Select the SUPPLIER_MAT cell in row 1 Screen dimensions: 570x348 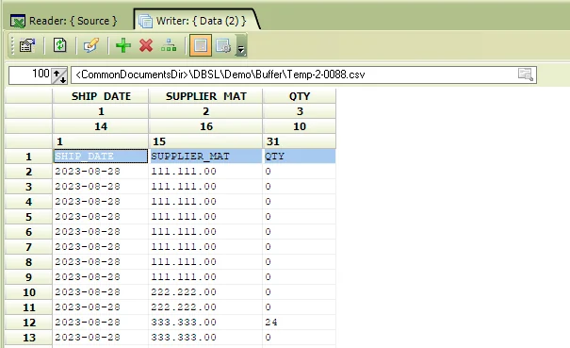click(205, 157)
